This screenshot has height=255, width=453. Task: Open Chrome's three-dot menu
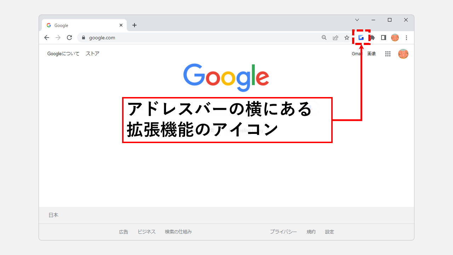406,38
